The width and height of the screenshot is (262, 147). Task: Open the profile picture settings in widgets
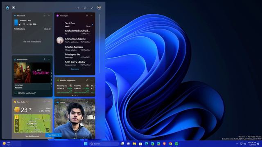tap(99, 8)
